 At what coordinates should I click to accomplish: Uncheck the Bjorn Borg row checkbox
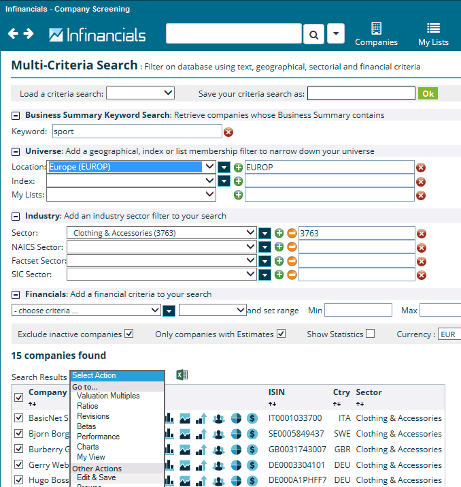click(18, 433)
